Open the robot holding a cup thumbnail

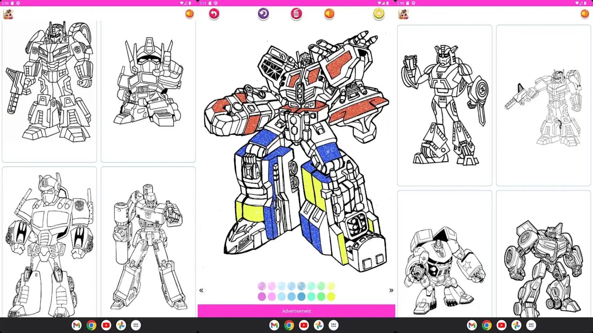click(x=445, y=105)
